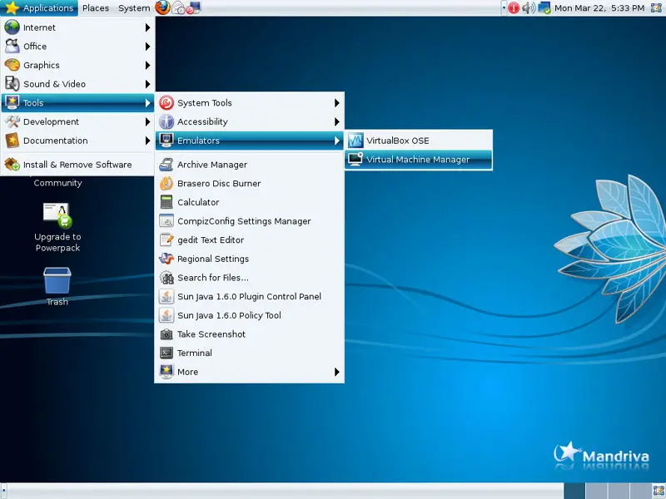Click the Search for Files... label
This screenshot has height=499, width=666.
tap(213, 278)
